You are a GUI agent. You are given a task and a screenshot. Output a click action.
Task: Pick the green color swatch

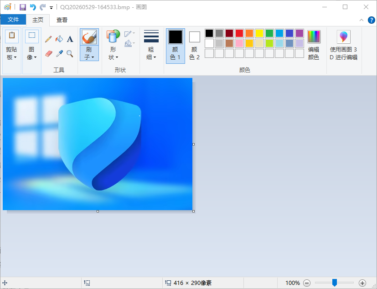pyautogui.click(x=269, y=33)
